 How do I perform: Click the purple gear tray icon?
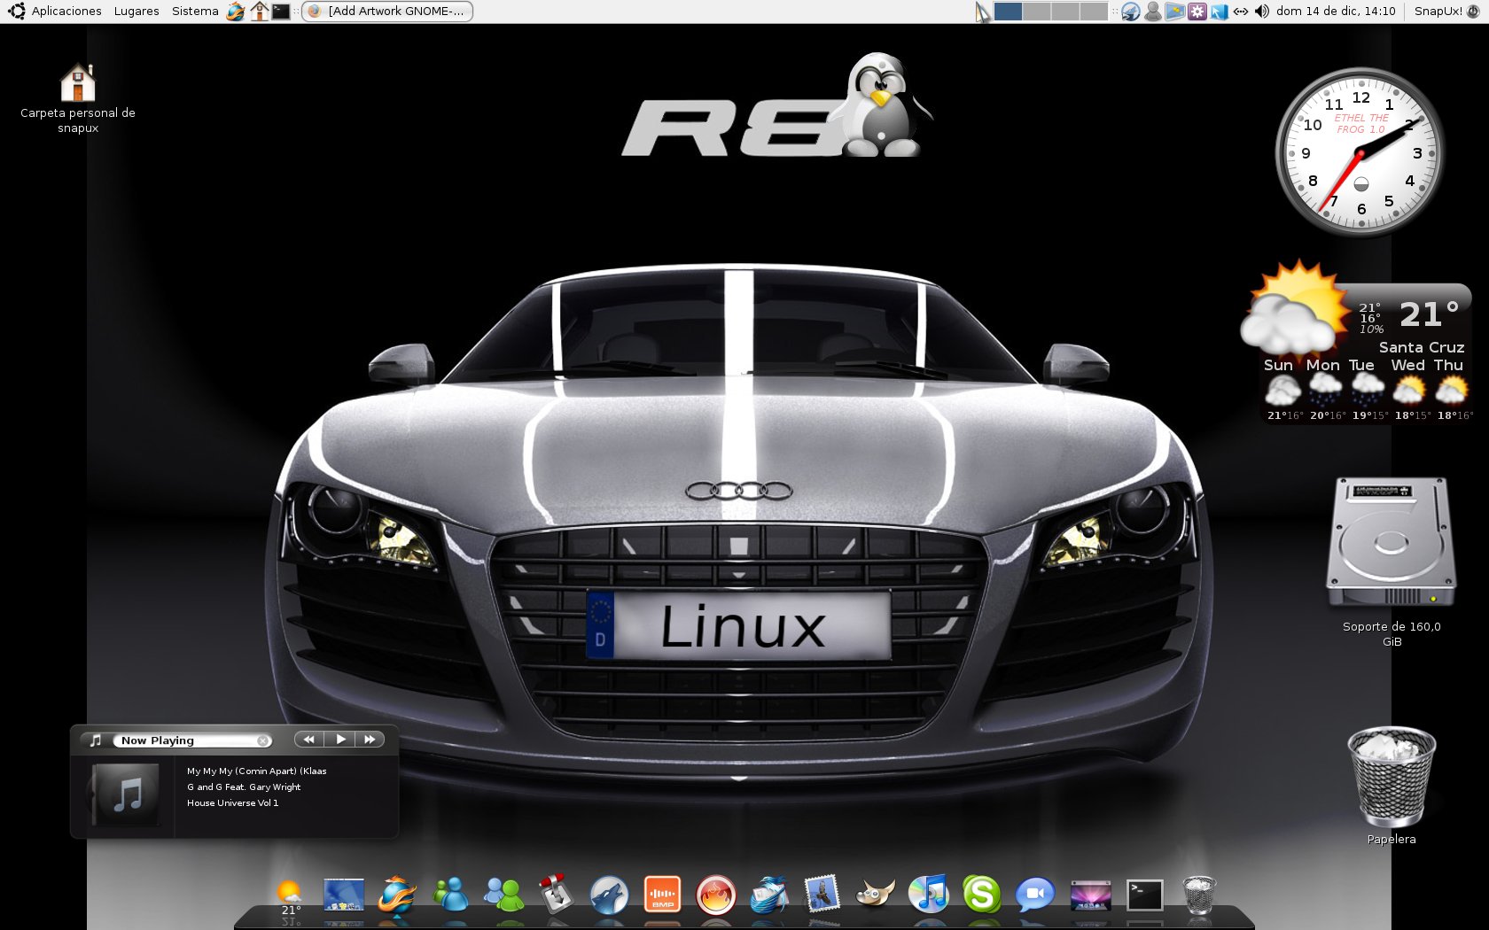(x=1197, y=12)
